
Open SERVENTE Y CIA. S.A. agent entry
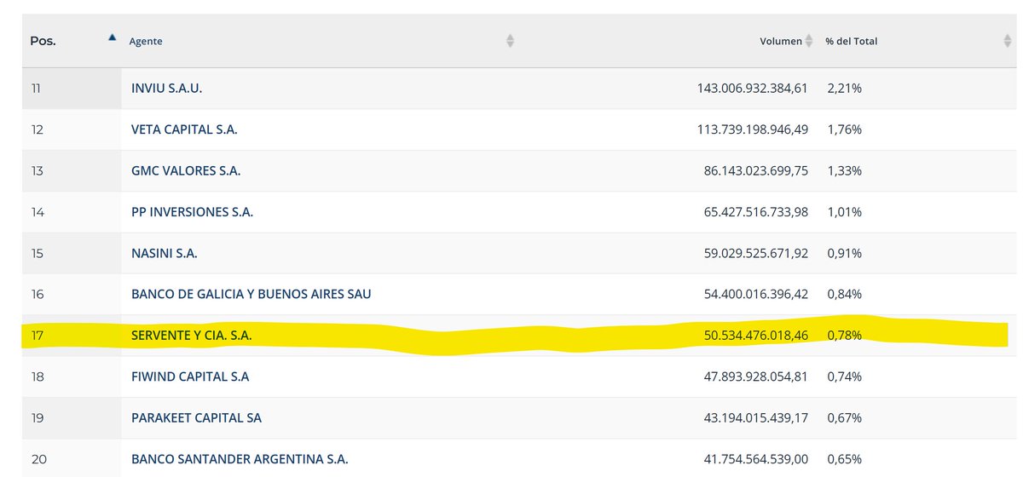click(x=192, y=336)
